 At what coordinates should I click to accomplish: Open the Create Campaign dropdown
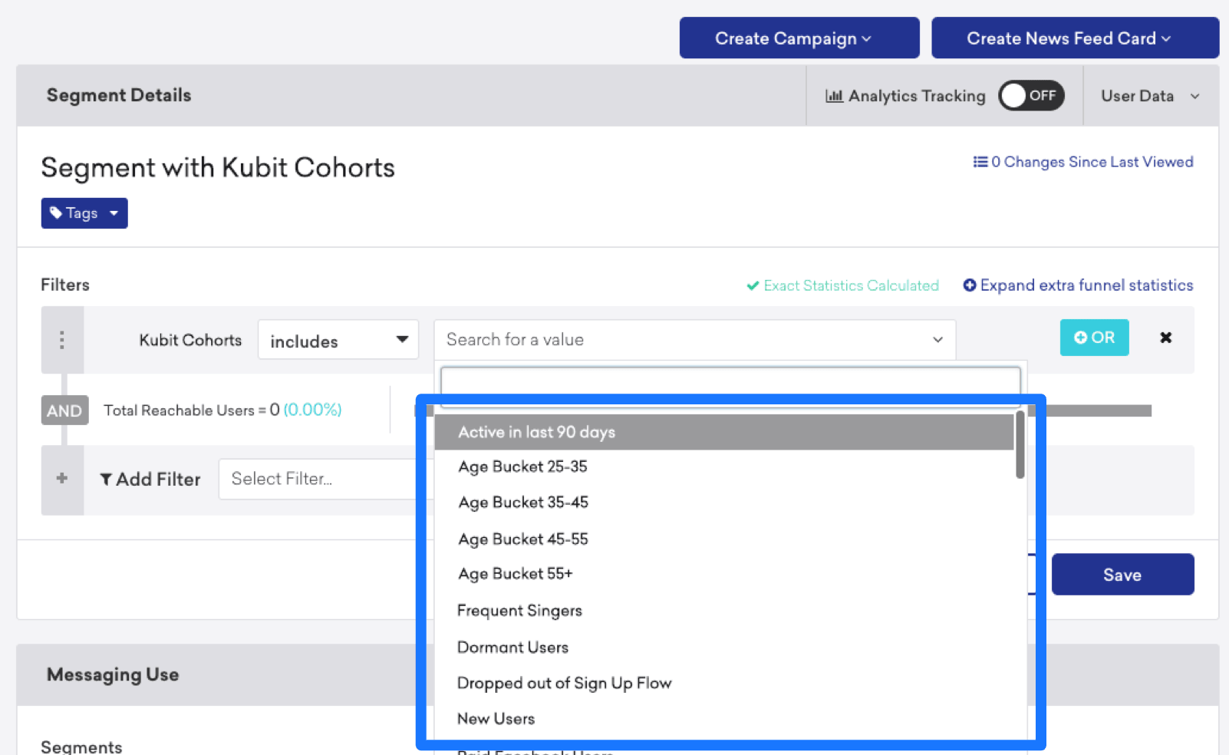click(x=799, y=38)
